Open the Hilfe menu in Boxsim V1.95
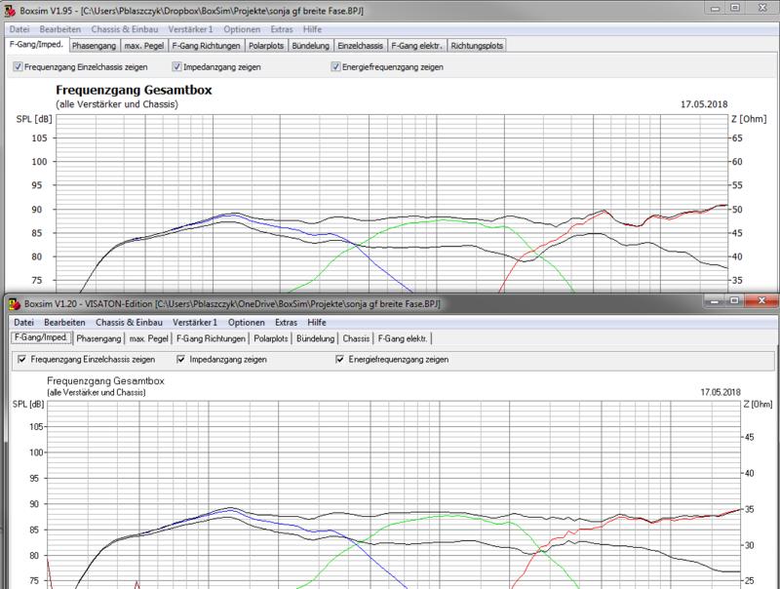This screenshot has width=780, height=589. point(313,29)
